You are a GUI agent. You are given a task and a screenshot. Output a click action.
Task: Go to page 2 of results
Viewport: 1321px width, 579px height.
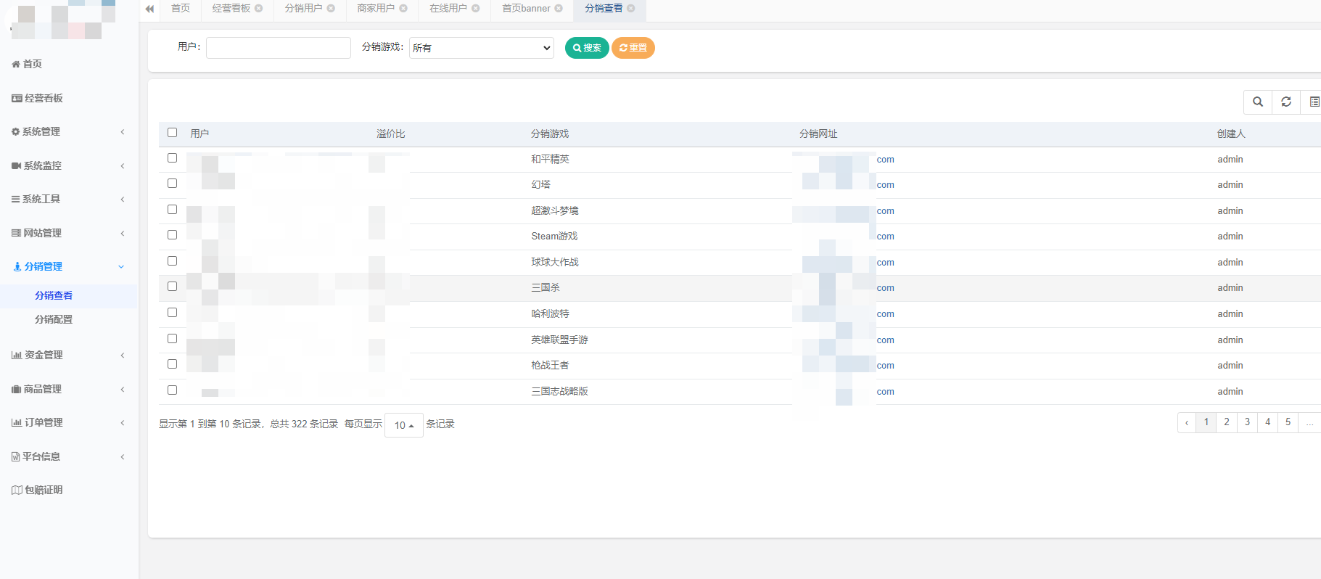pyautogui.click(x=1227, y=422)
